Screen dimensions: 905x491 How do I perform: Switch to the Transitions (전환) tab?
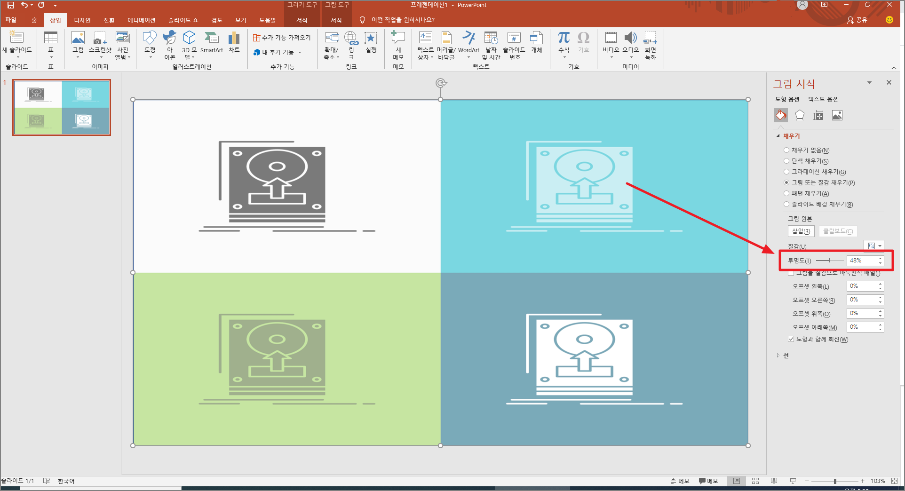coord(109,20)
